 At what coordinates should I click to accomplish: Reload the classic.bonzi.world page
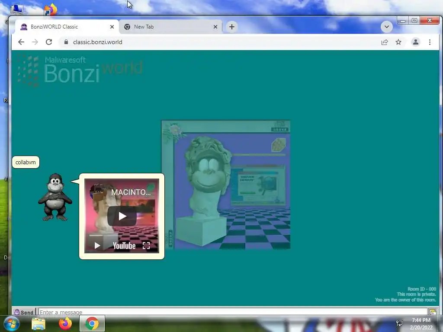click(x=49, y=42)
